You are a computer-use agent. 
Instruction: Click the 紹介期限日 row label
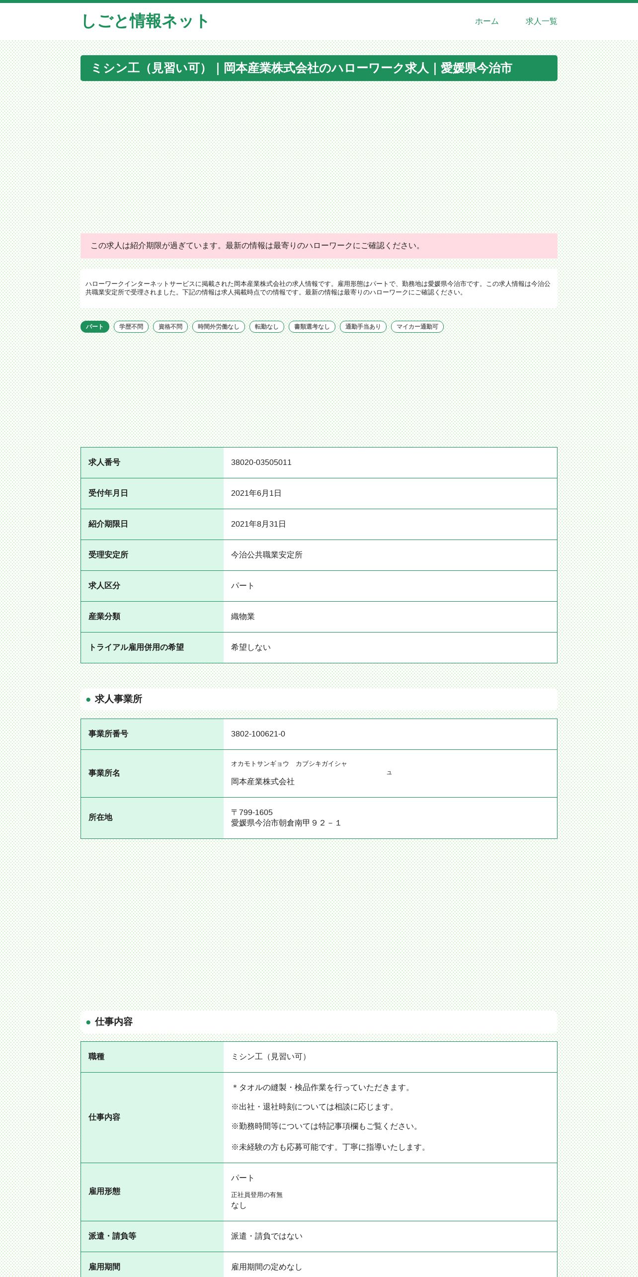tap(108, 524)
